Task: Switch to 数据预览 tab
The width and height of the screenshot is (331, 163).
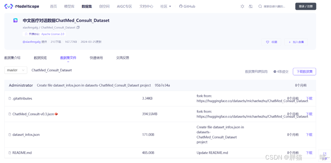Action: (x=40, y=58)
